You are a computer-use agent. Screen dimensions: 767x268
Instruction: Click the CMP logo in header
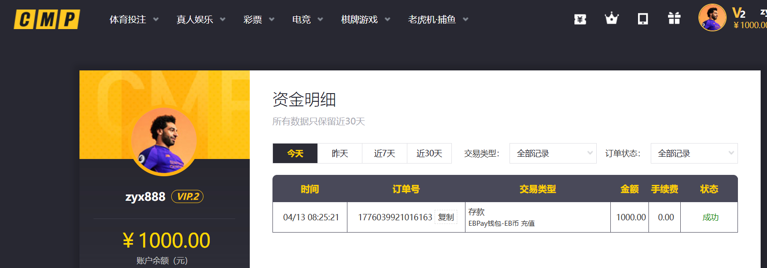[x=47, y=20]
